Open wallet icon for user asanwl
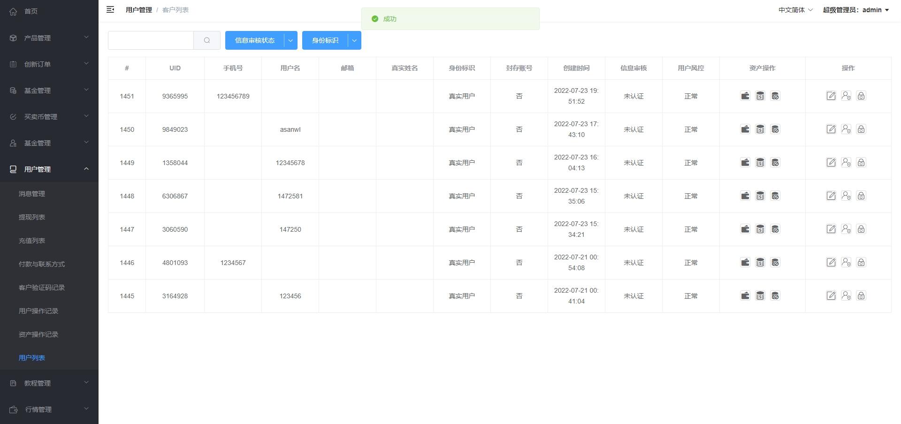 pos(745,129)
